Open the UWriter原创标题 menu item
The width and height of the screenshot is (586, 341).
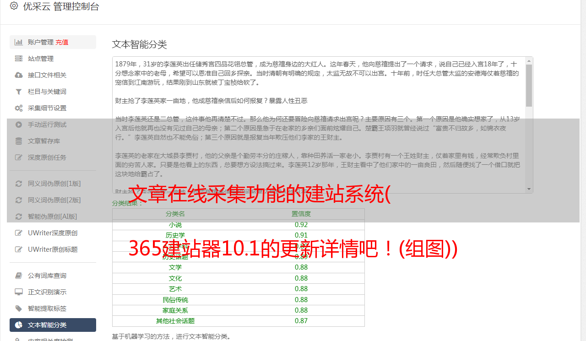(x=53, y=249)
